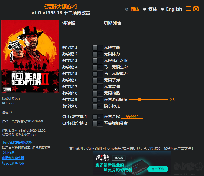Click 风灵月影 logo in the ad banner

103,158
